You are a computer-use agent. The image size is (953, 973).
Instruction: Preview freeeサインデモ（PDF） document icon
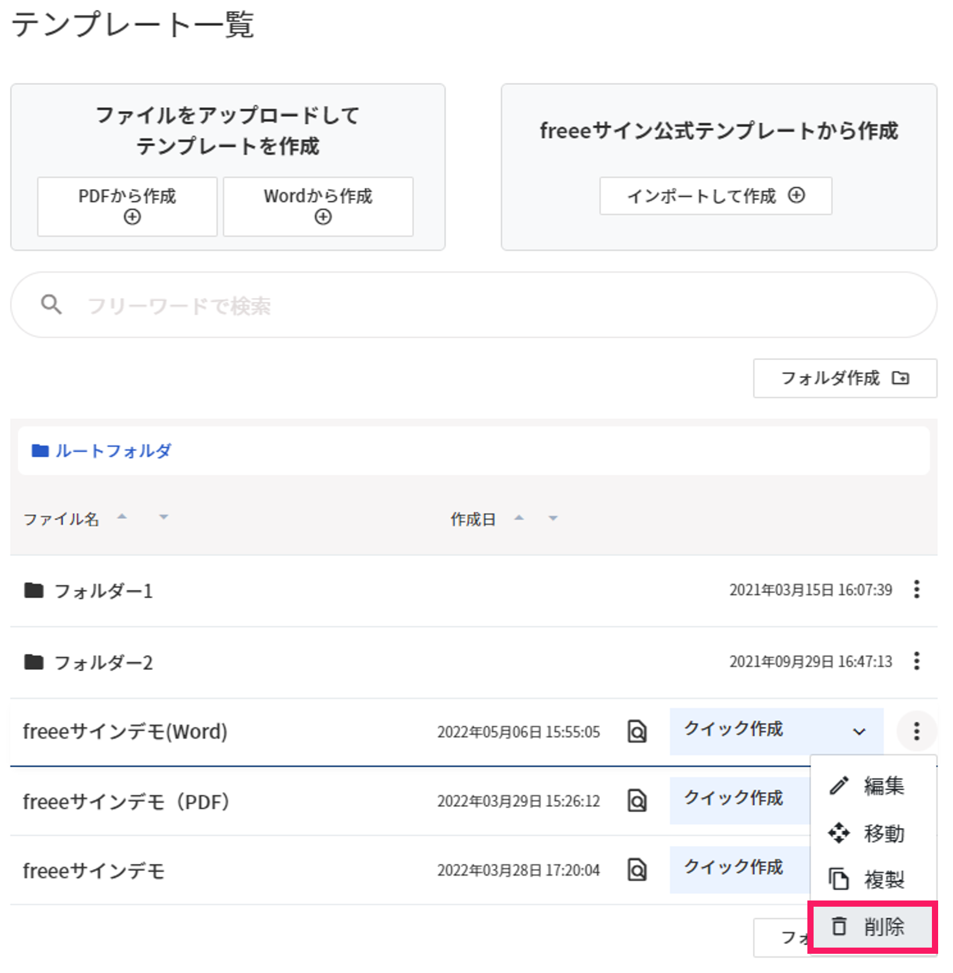pos(637,801)
